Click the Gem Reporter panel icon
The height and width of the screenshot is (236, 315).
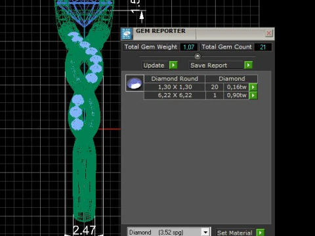tap(127, 33)
